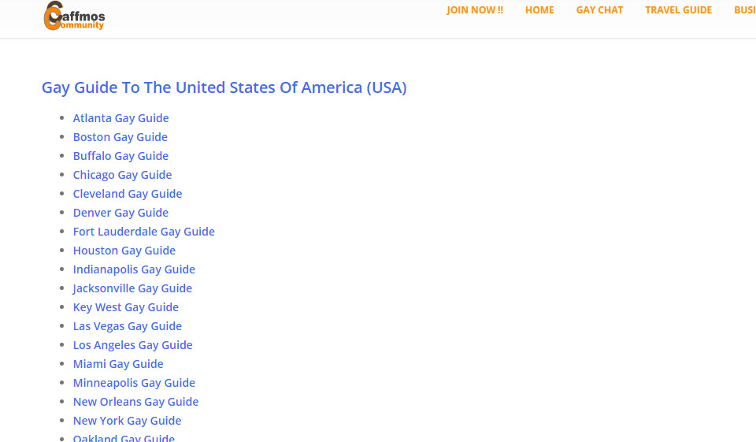Open the Indianapolis Gay Guide link
Screen dimensions: 756x442
(134, 269)
